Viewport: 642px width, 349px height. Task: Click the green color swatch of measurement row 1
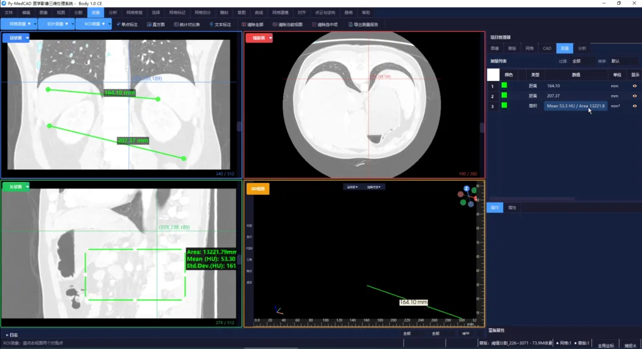(x=505, y=85)
